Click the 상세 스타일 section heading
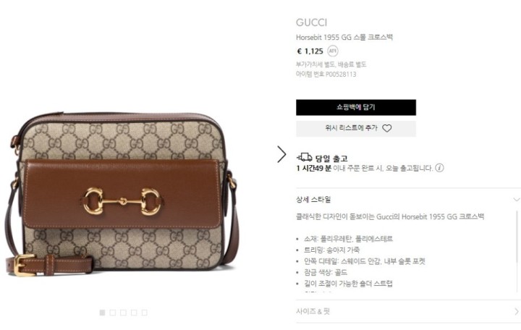Viewport: 521px width, 330px height. pos(313,200)
